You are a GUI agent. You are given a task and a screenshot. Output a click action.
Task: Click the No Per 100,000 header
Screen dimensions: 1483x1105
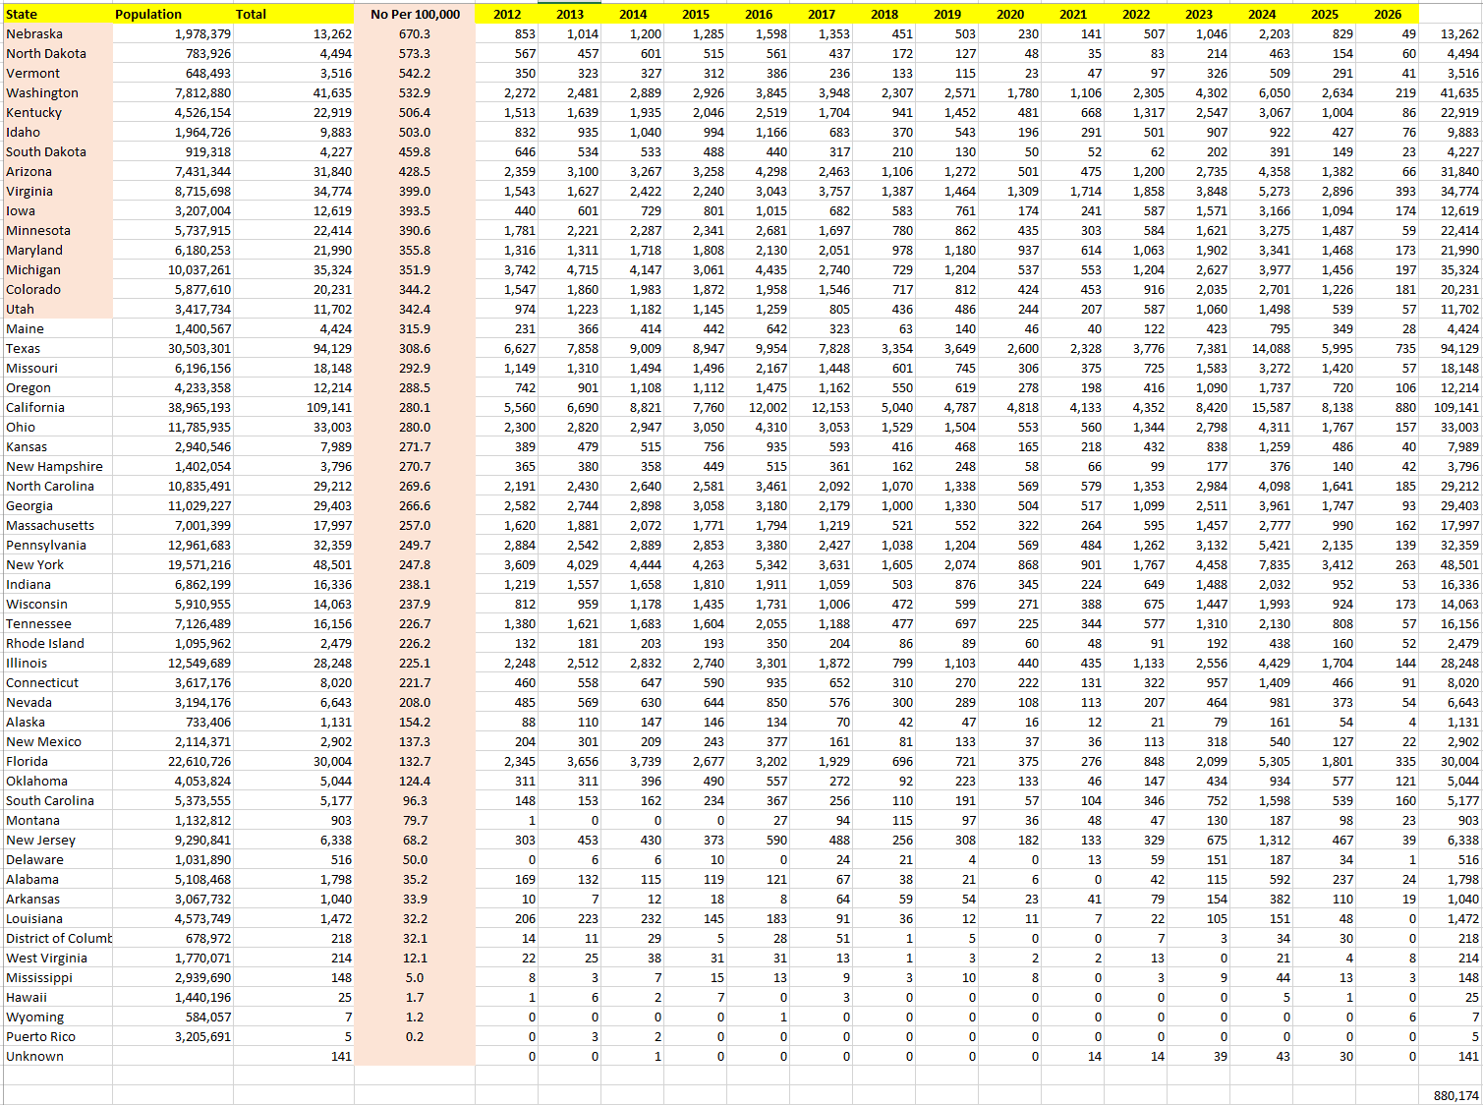tap(415, 14)
